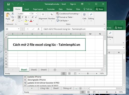Open the borders dropdown arrow

pyautogui.click(x=22, y=21)
